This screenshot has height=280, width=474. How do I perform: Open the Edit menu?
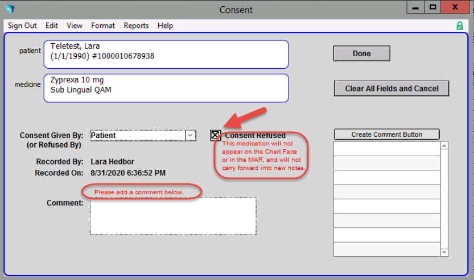52,26
